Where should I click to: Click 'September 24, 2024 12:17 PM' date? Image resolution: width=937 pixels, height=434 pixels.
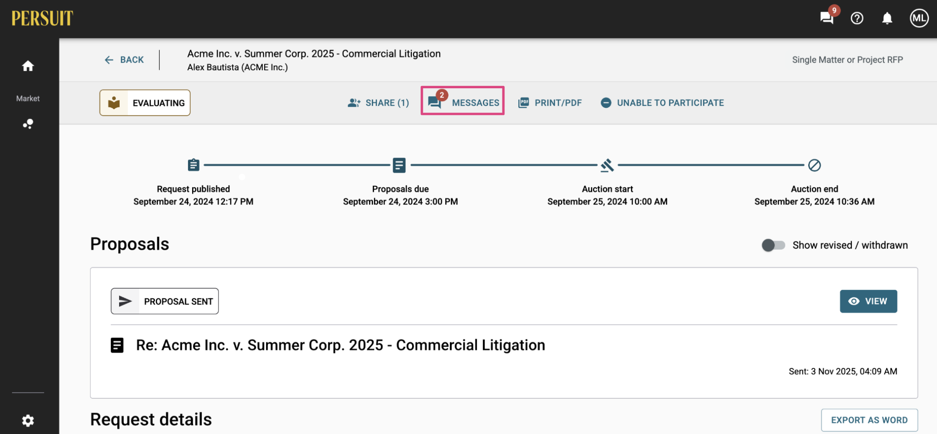194,202
